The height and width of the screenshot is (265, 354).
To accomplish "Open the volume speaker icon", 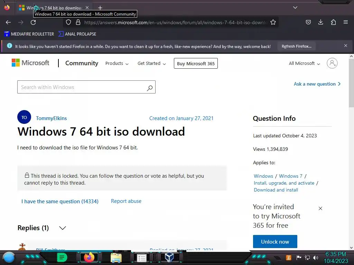I will click(316, 257).
